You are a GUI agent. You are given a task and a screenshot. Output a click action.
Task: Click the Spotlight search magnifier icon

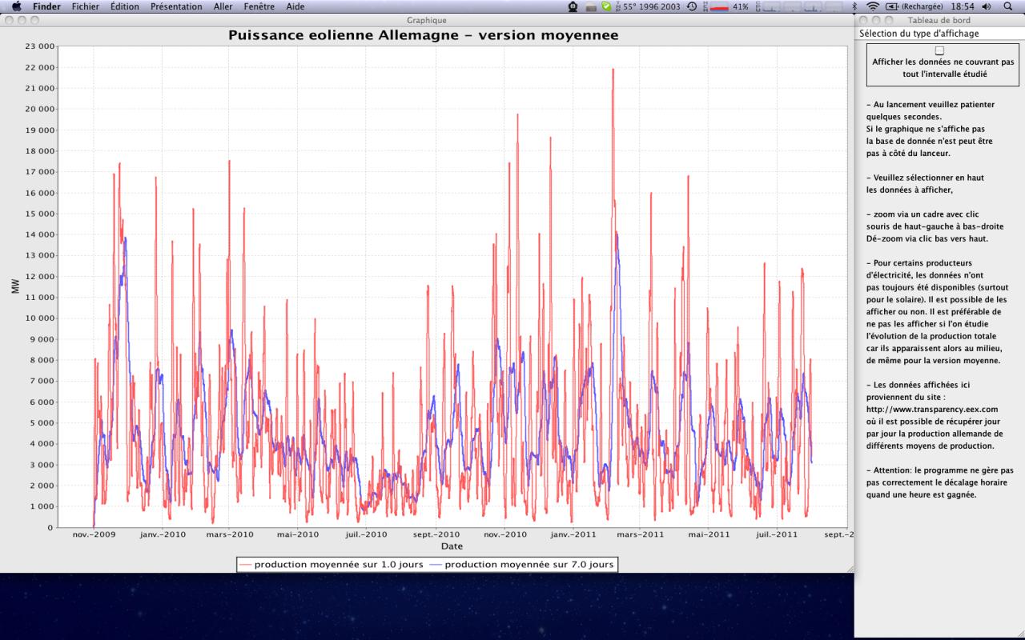pos(1010,6)
